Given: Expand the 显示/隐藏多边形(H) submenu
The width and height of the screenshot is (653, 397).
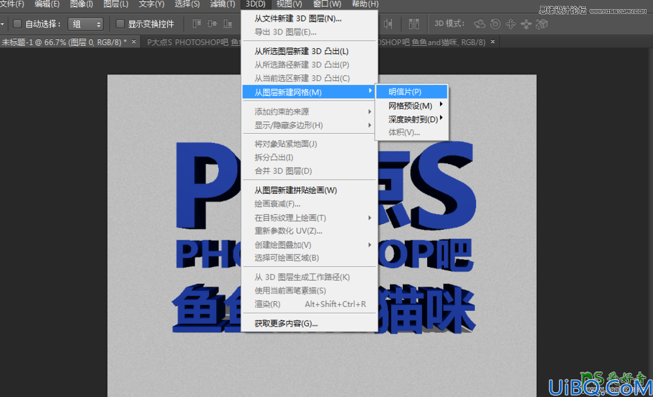Looking at the screenshot, I should click(310, 125).
